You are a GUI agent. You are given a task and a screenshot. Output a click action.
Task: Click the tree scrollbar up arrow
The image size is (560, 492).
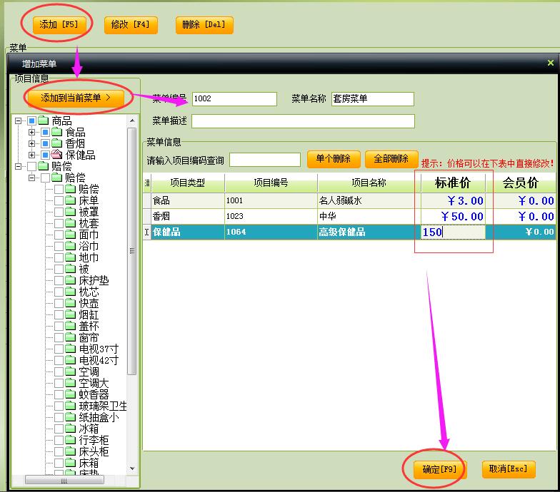coord(132,121)
